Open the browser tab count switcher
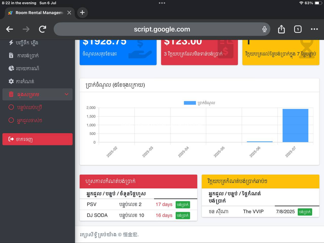This screenshot has height=243, width=324. click(298, 29)
